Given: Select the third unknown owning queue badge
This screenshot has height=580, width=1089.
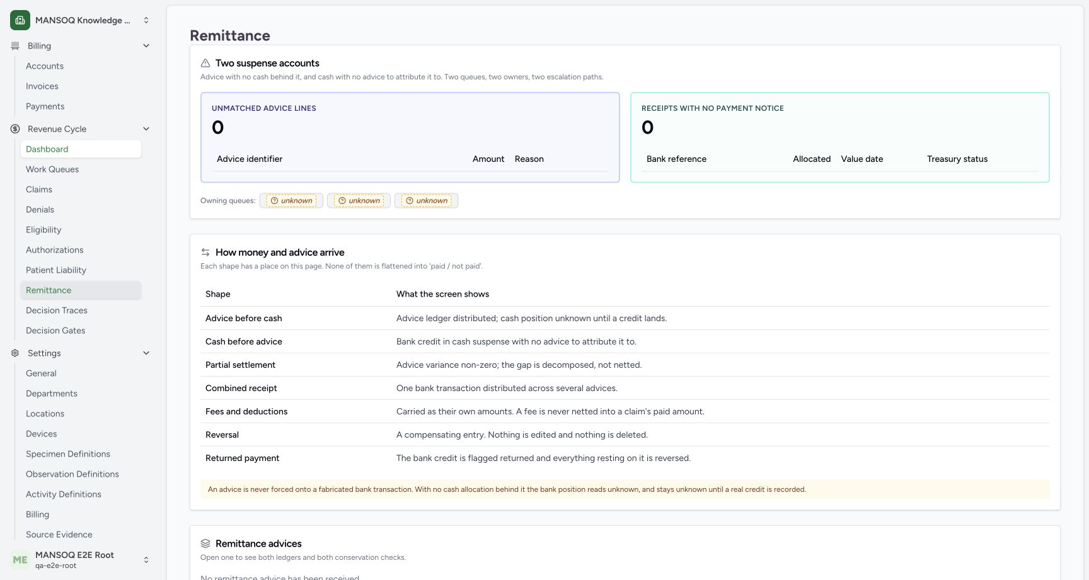Looking at the screenshot, I should coord(427,201).
